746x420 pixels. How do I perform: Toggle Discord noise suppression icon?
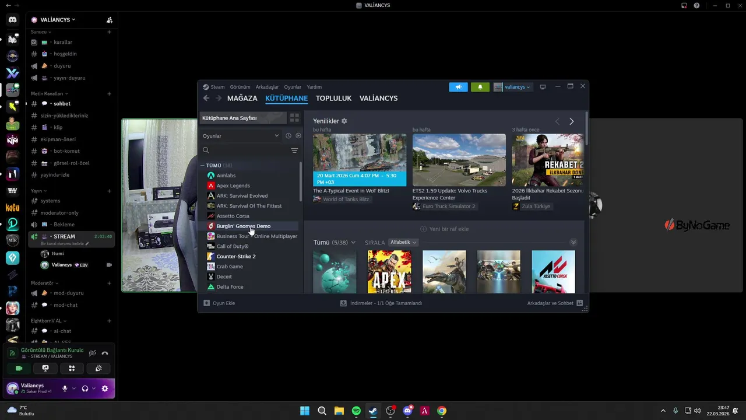pyautogui.click(x=92, y=353)
